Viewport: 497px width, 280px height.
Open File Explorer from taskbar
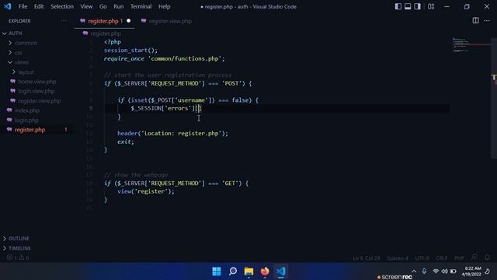coord(248,271)
